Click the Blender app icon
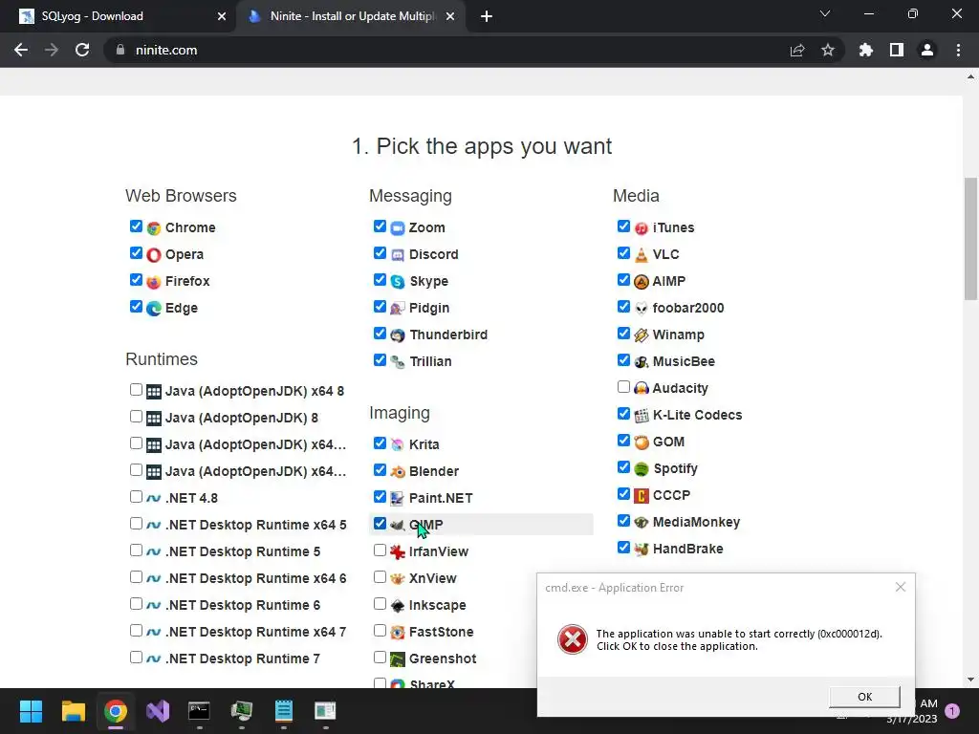979x734 pixels. tap(398, 471)
